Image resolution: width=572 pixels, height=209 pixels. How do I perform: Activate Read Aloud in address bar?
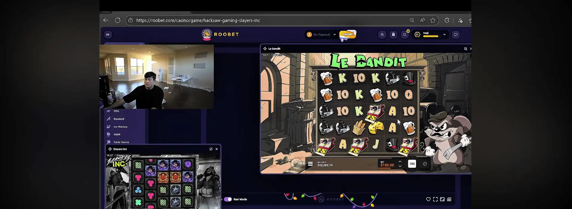[422, 20]
